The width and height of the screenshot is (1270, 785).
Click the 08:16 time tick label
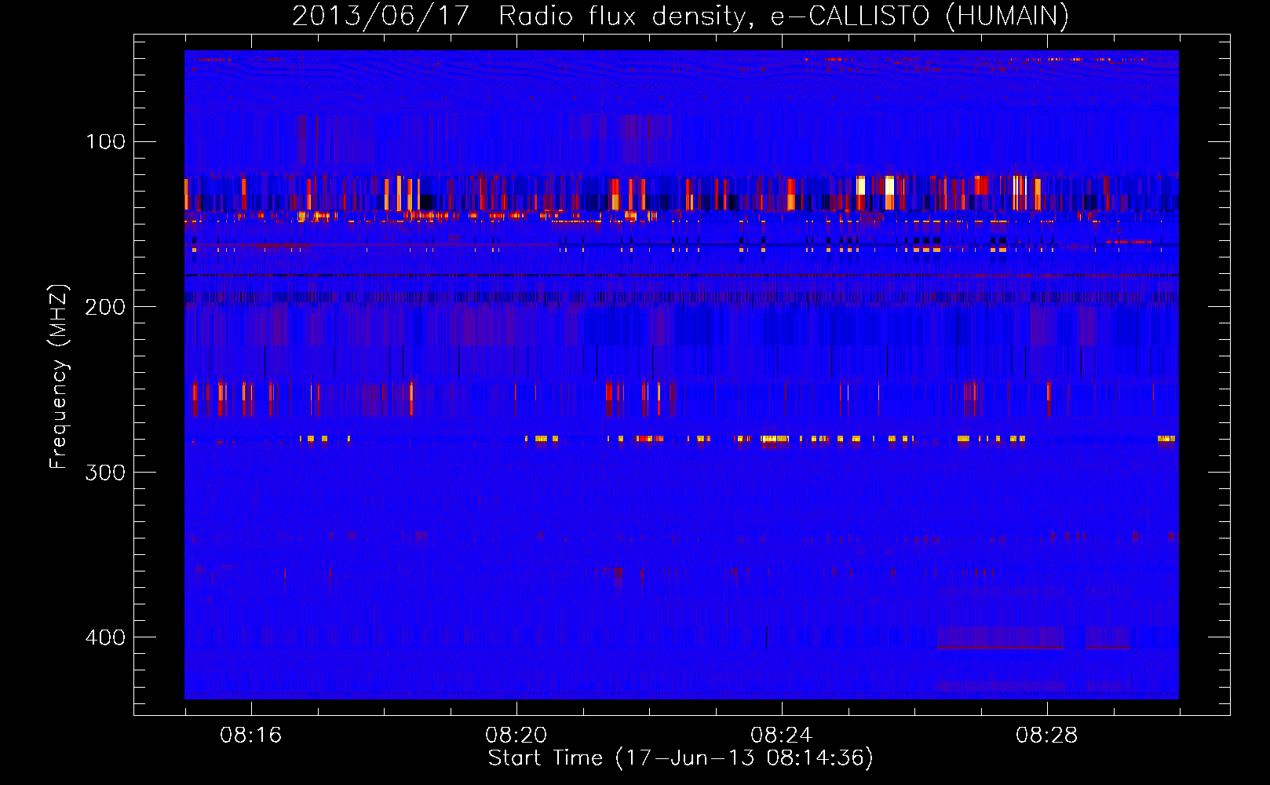point(251,735)
